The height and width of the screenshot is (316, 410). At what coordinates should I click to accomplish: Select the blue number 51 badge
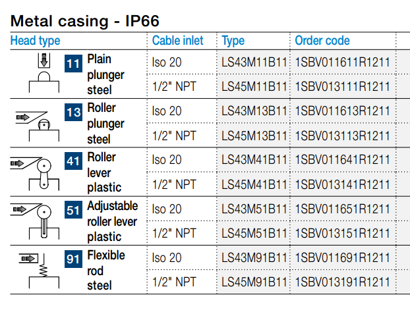point(73,210)
